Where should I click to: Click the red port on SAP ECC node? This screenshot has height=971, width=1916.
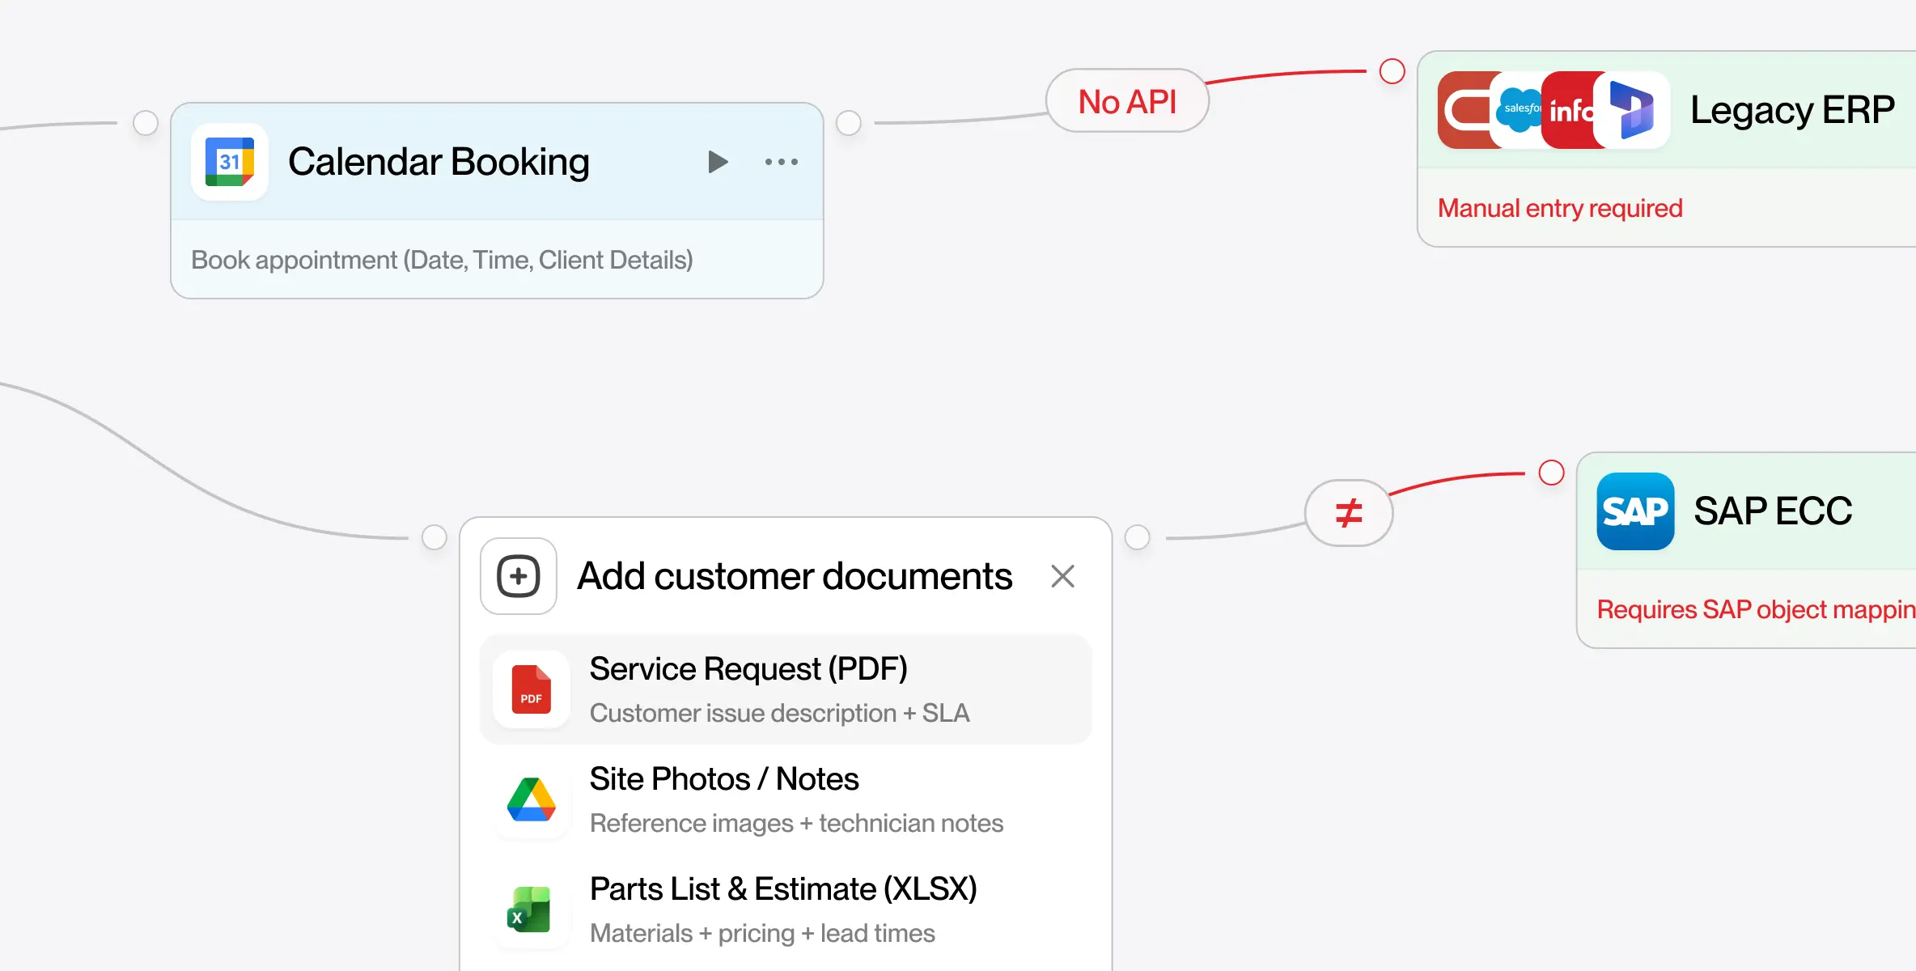pos(1551,473)
